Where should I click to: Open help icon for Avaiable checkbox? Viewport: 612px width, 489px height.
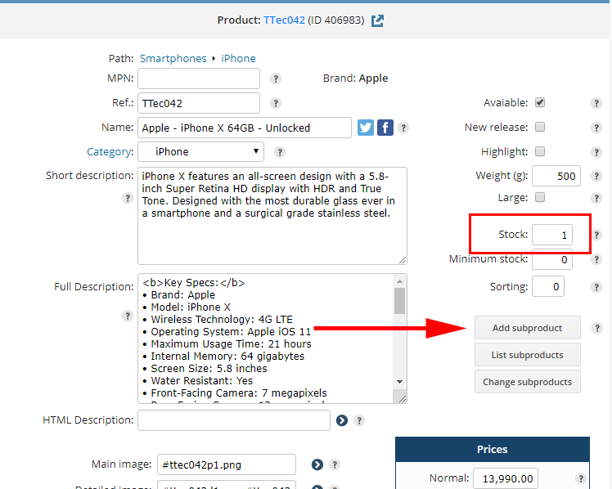click(x=596, y=103)
